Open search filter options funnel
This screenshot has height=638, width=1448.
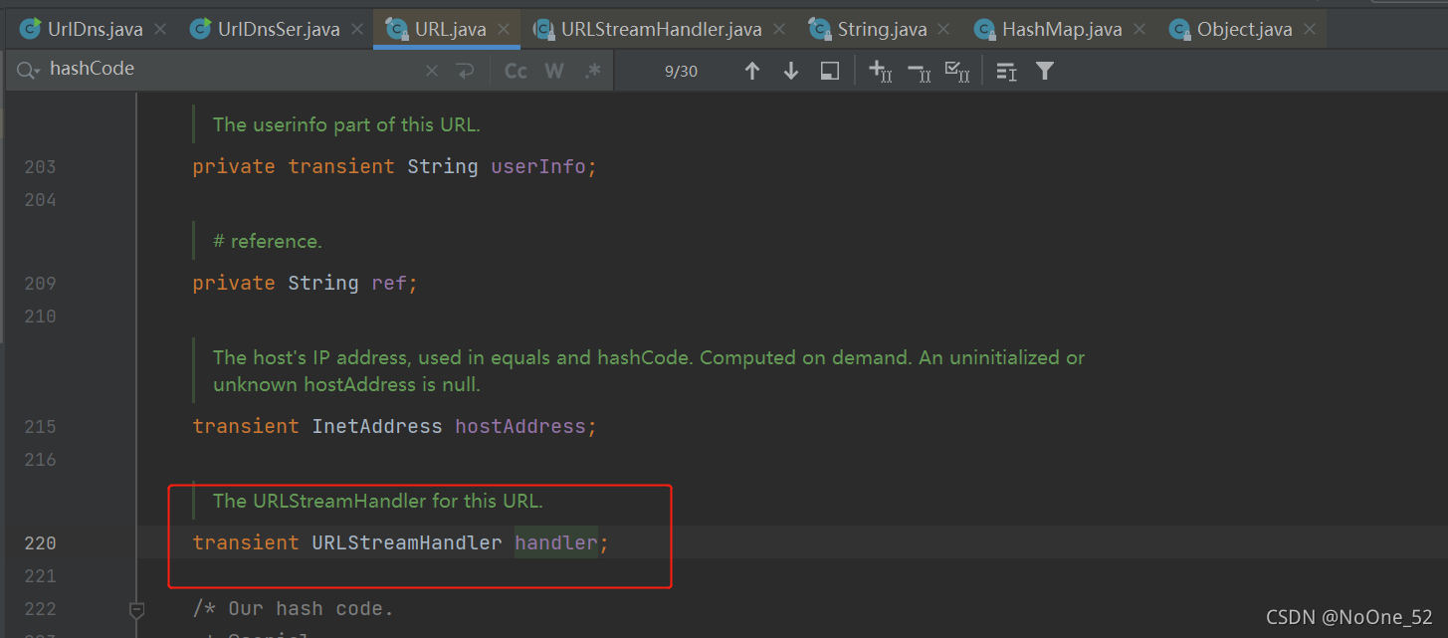(1044, 71)
